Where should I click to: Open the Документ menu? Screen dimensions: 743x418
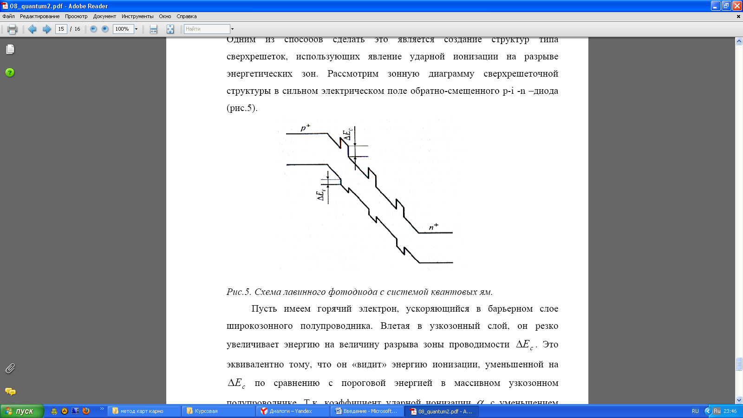(x=104, y=16)
